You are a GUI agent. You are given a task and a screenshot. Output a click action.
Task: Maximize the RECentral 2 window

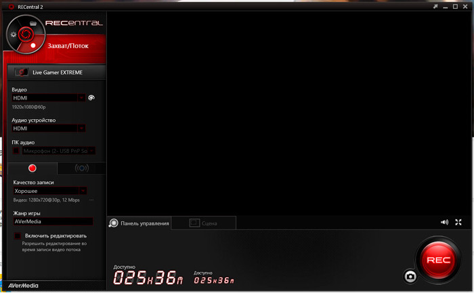(x=455, y=6)
